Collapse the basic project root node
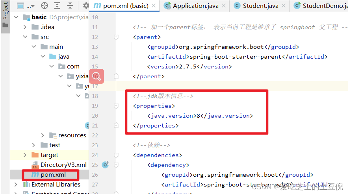Image resolution: width=349 pixels, height=194 pixels. pyautogui.click(x=16, y=17)
